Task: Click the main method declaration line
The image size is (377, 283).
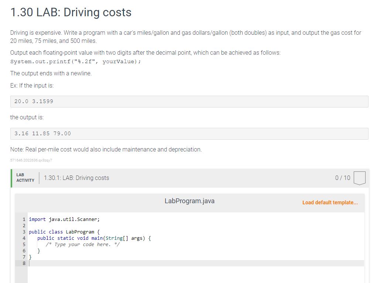Action: point(93,238)
